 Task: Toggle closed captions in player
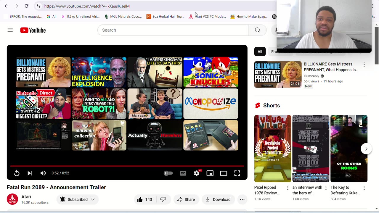click(x=183, y=173)
